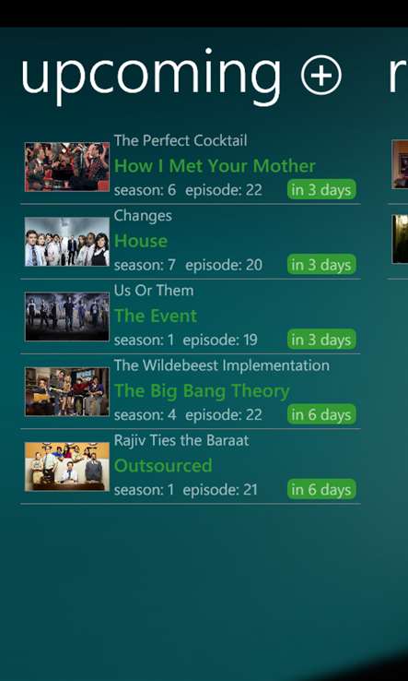The height and width of the screenshot is (681, 408).
Task: Open The Perfect Cocktail episode name
Action: 181,140
